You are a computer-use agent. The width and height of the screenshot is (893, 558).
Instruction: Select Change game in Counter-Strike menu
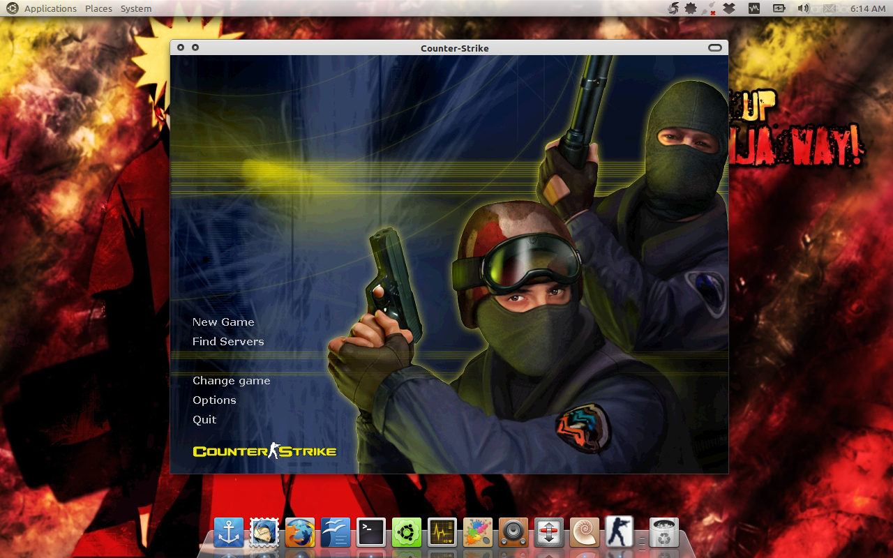pyautogui.click(x=231, y=381)
